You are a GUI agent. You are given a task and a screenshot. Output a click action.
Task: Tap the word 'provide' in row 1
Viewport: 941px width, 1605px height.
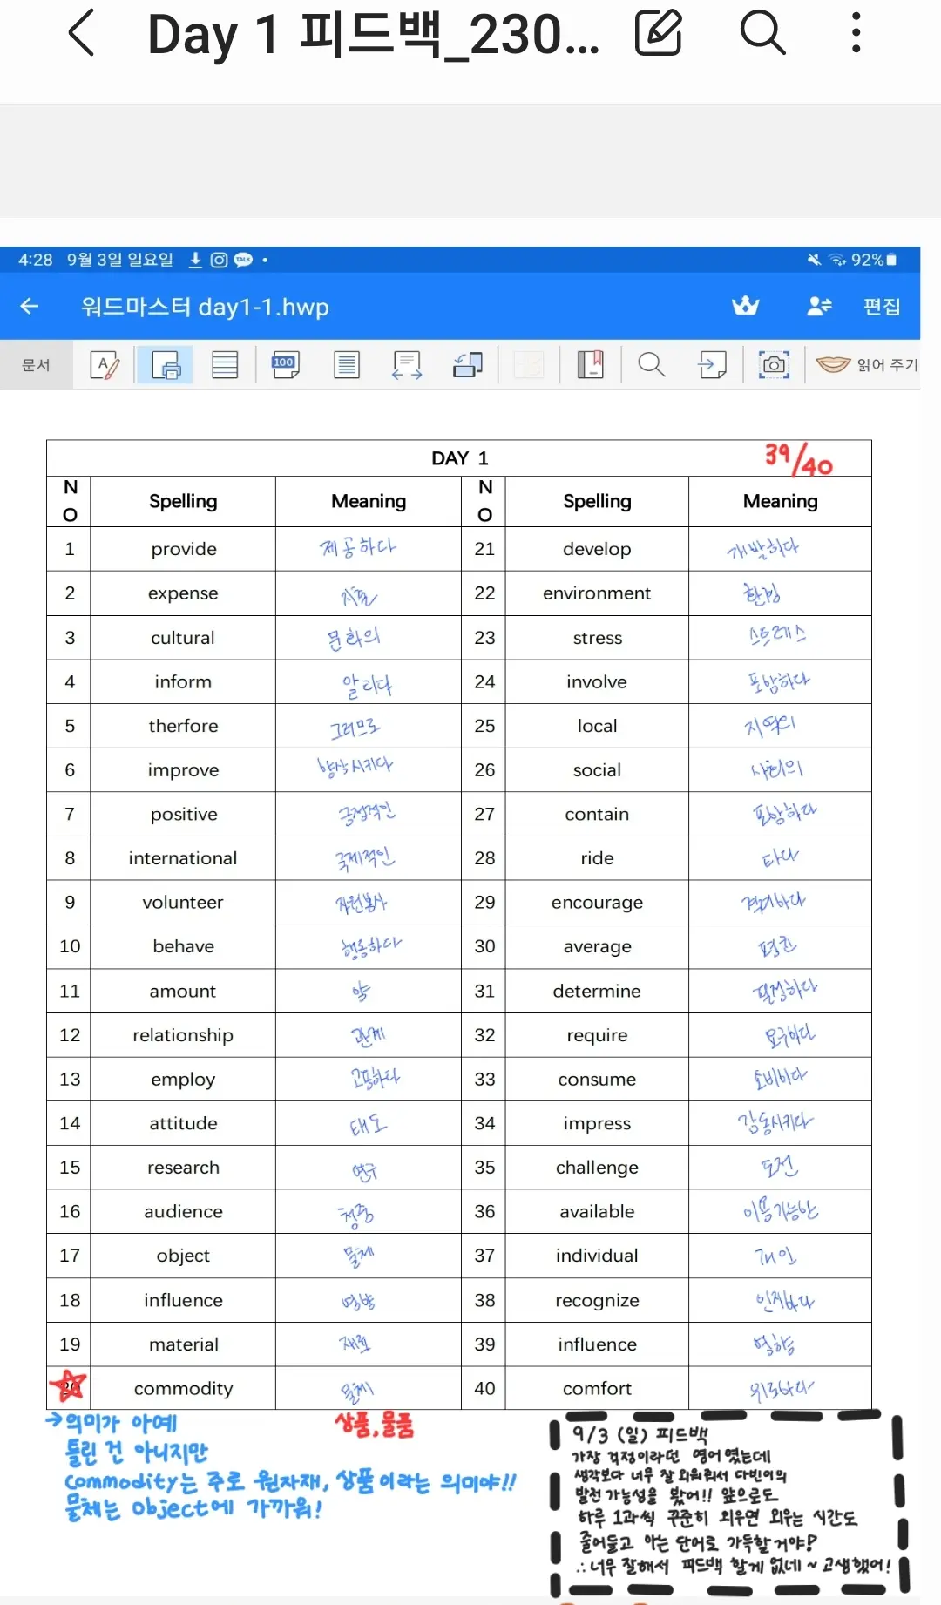(x=183, y=549)
